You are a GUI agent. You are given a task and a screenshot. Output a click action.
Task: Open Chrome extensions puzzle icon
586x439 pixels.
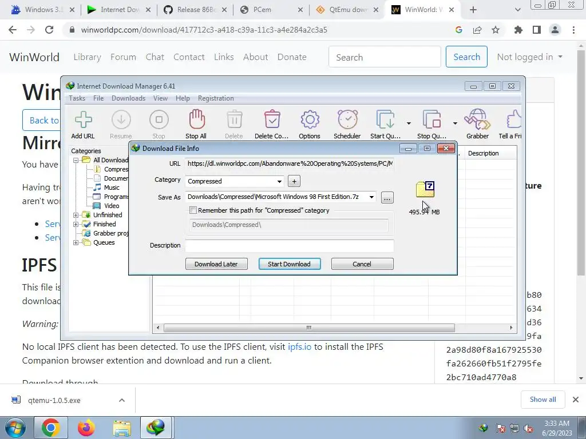point(518,30)
